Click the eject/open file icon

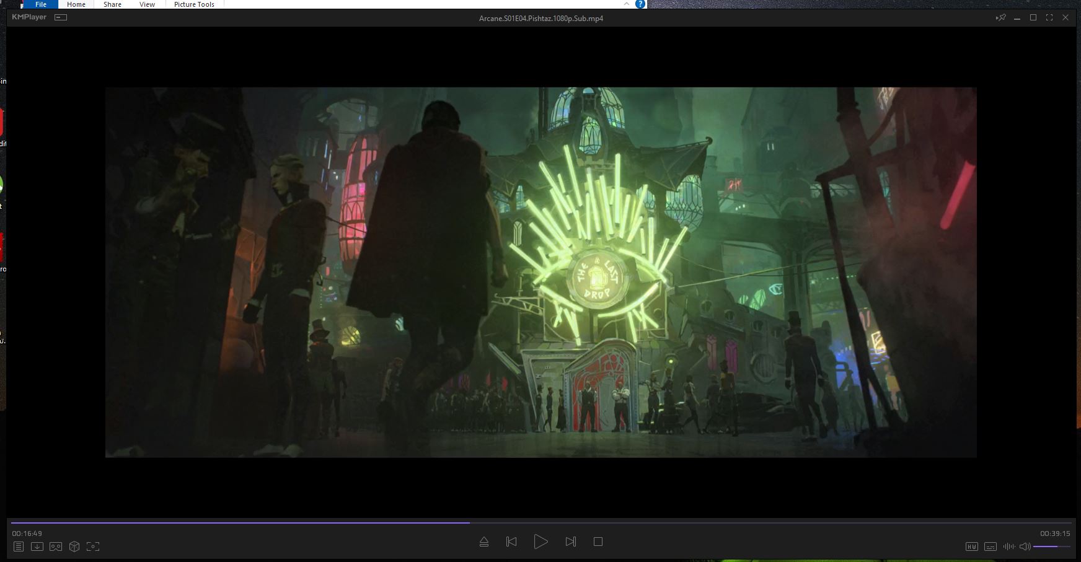click(484, 542)
